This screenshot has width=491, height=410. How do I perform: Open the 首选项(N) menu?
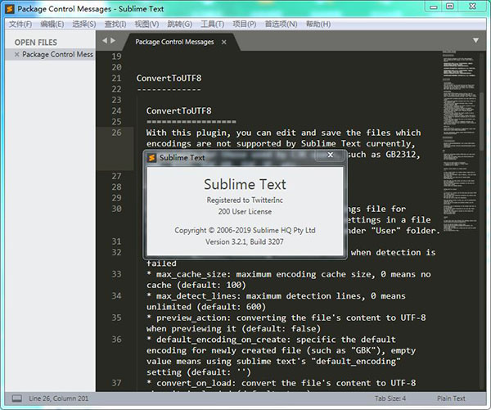(281, 24)
